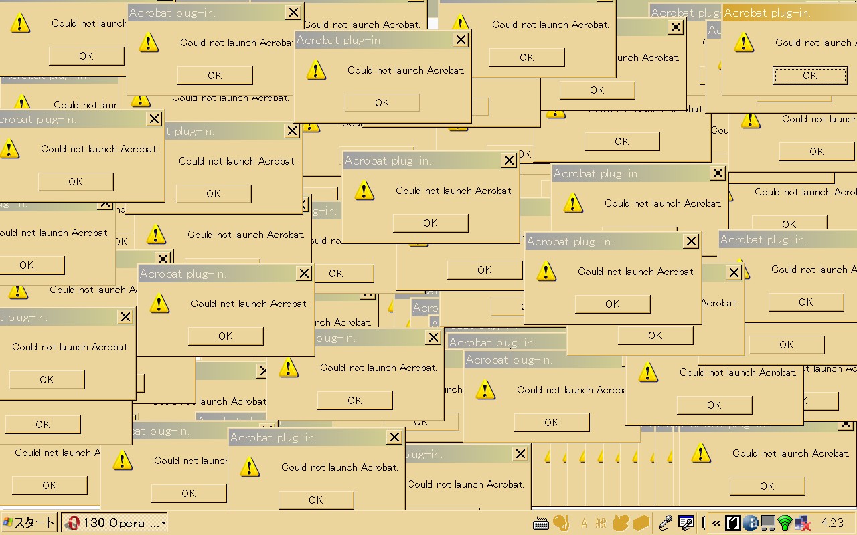Change the IME input mode 'A'

[x=584, y=523]
